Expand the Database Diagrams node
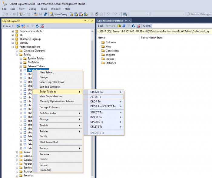 17,51
